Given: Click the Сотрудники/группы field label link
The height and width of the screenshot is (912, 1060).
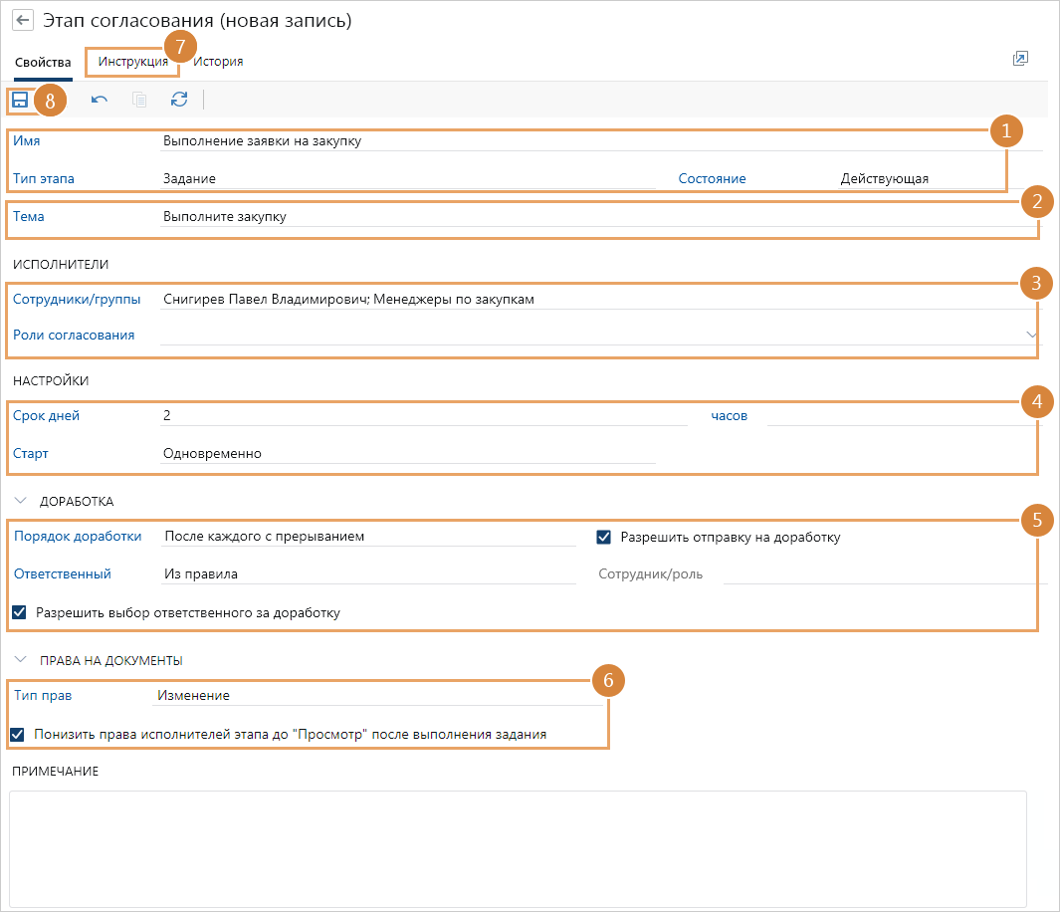Looking at the screenshot, I should [x=77, y=299].
